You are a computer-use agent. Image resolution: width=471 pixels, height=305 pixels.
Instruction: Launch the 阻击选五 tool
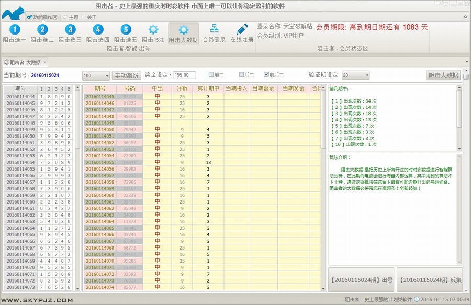click(126, 30)
